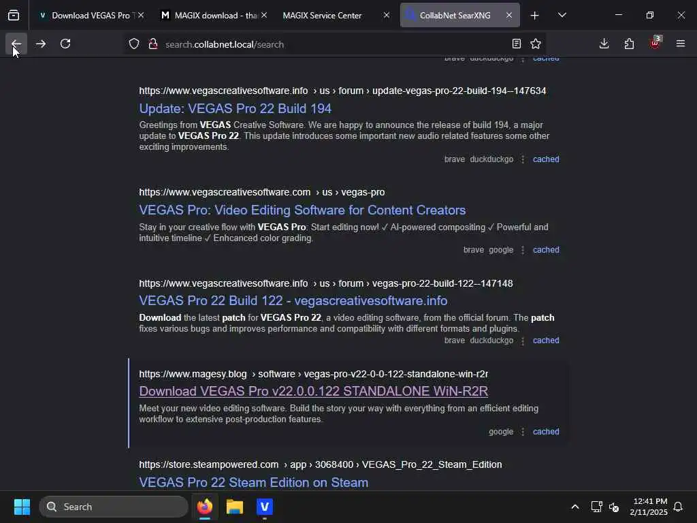This screenshot has height=523, width=697.
Task: Close the Download VEGAS Pro tab
Action: coord(141,15)
